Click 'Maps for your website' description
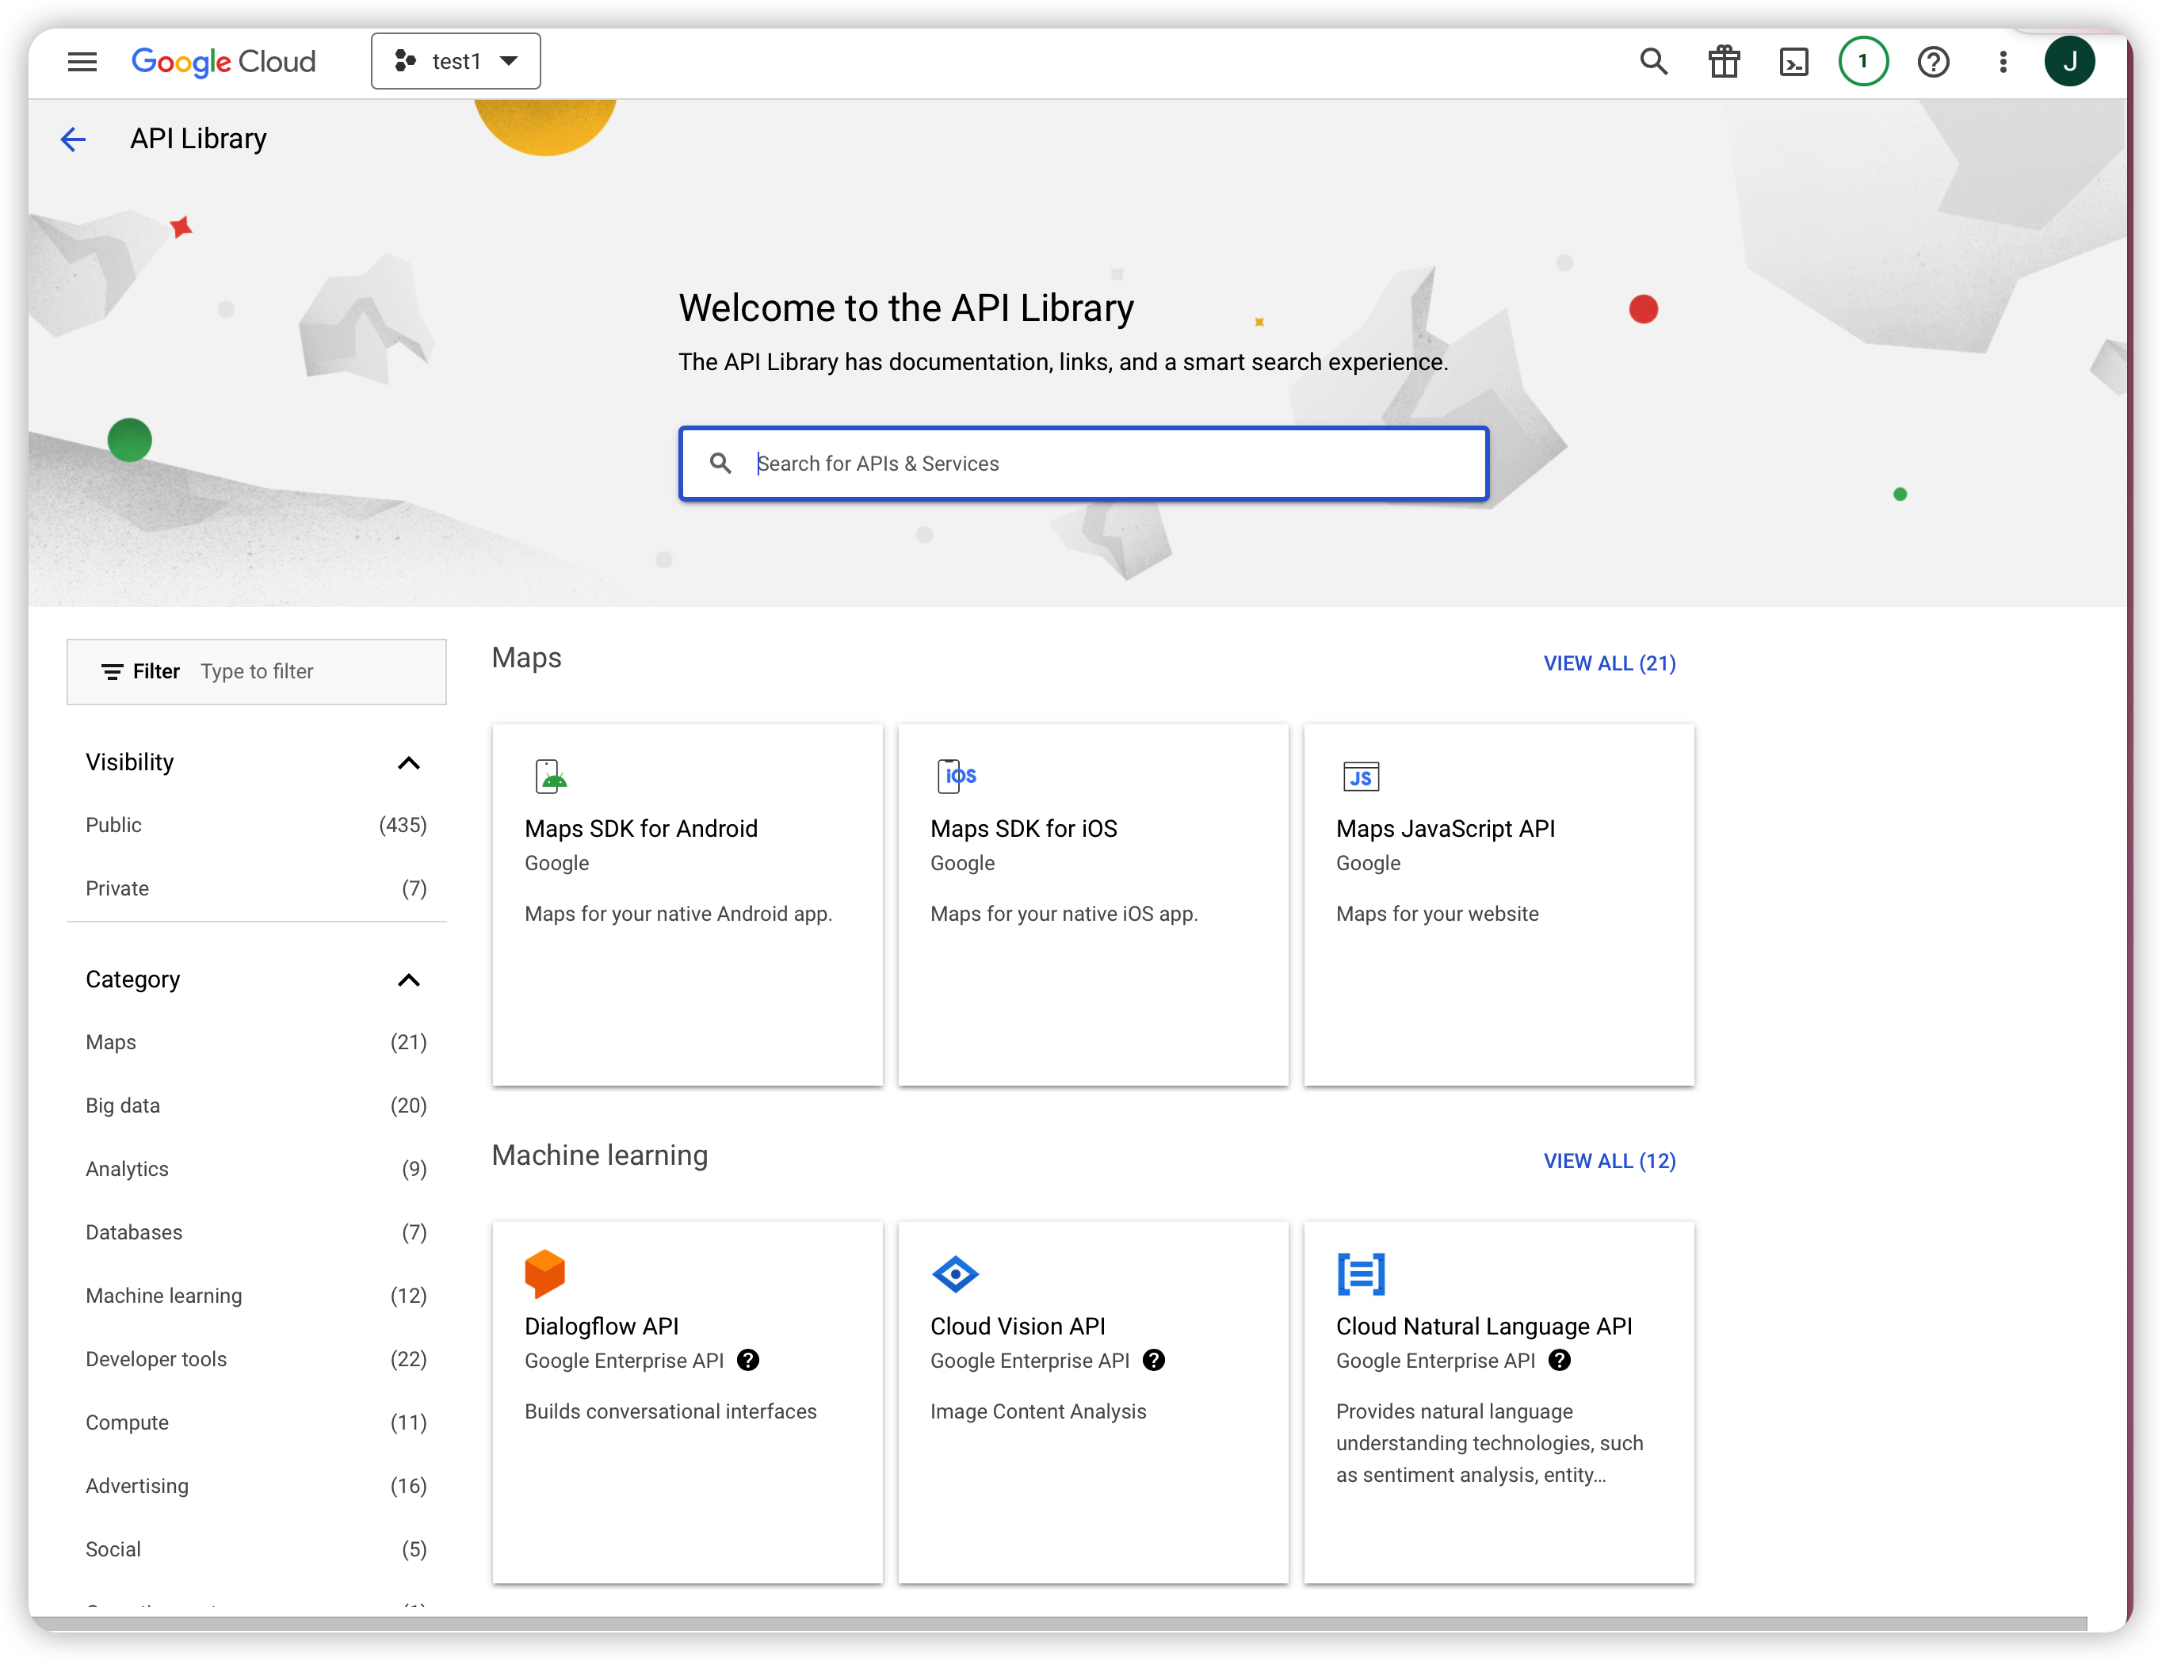 [1438, 915]
